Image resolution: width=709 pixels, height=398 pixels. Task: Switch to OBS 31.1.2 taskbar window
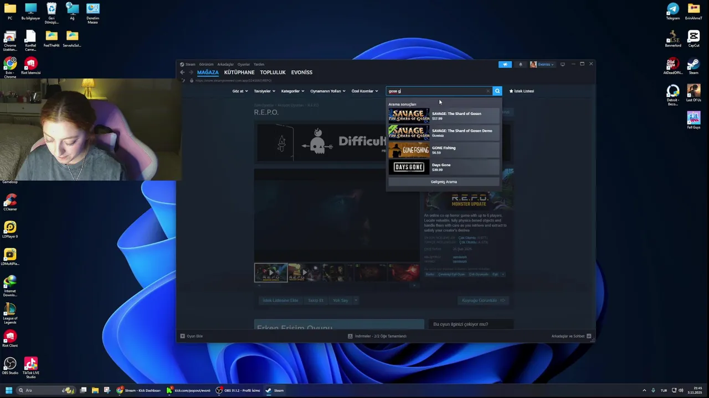238,390
